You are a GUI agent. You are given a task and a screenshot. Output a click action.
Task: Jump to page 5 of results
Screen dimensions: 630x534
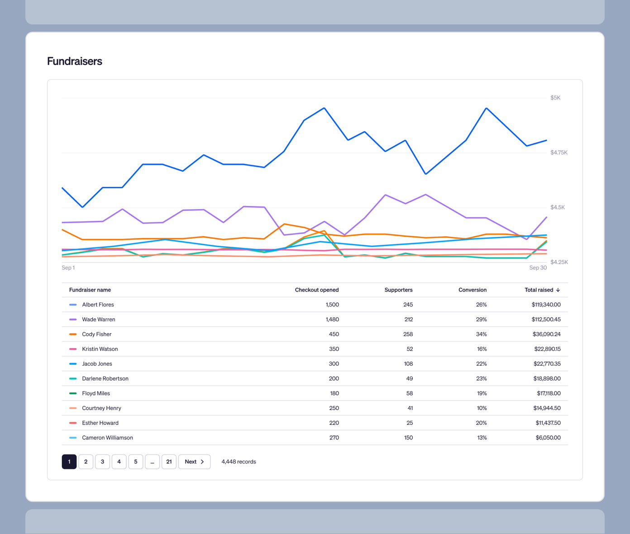coord(136,462)
